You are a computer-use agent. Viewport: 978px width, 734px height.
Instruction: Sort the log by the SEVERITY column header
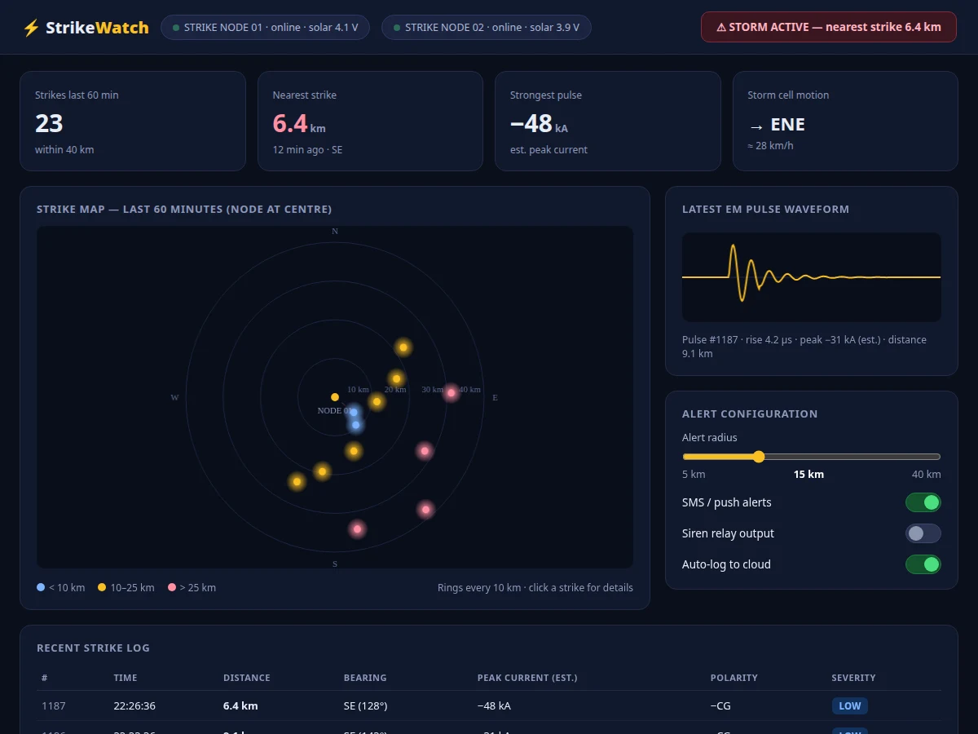point(853,678)
